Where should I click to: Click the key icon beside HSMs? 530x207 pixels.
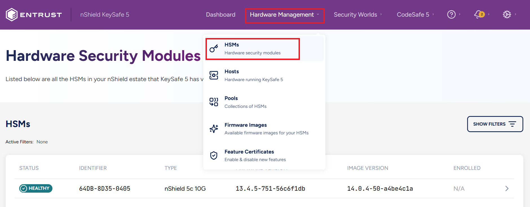214,48
